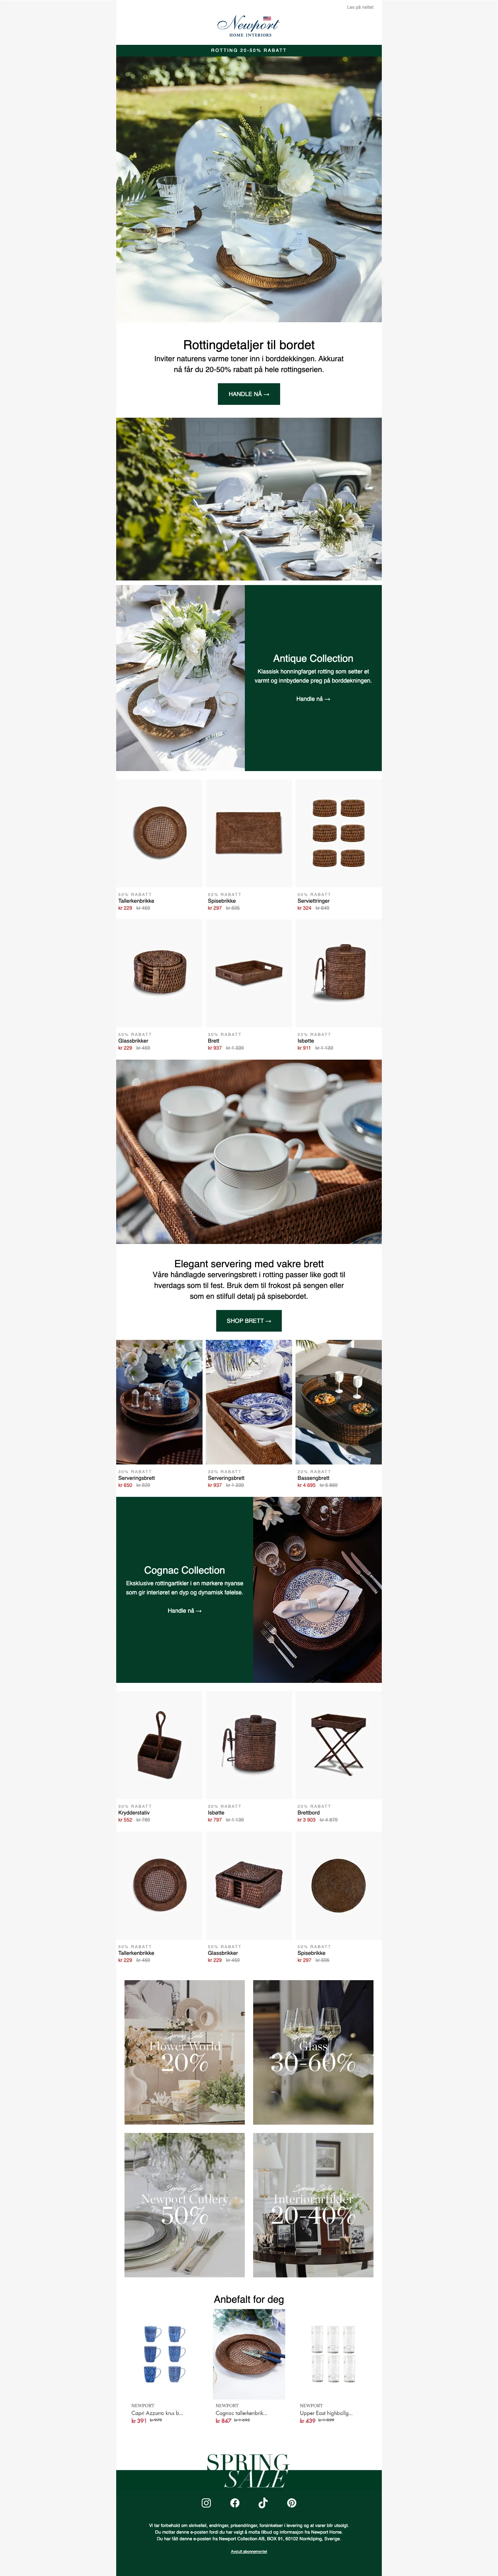Follow Handle nå link in Cognac Collection
The height and width of the screenshot is (2576, 498).
184,1611
